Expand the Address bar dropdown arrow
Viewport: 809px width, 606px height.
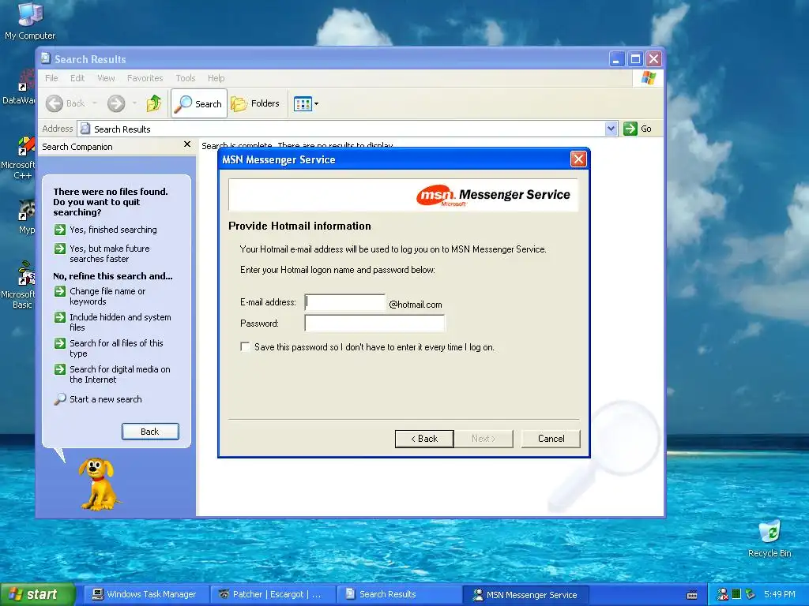point(611,129)
